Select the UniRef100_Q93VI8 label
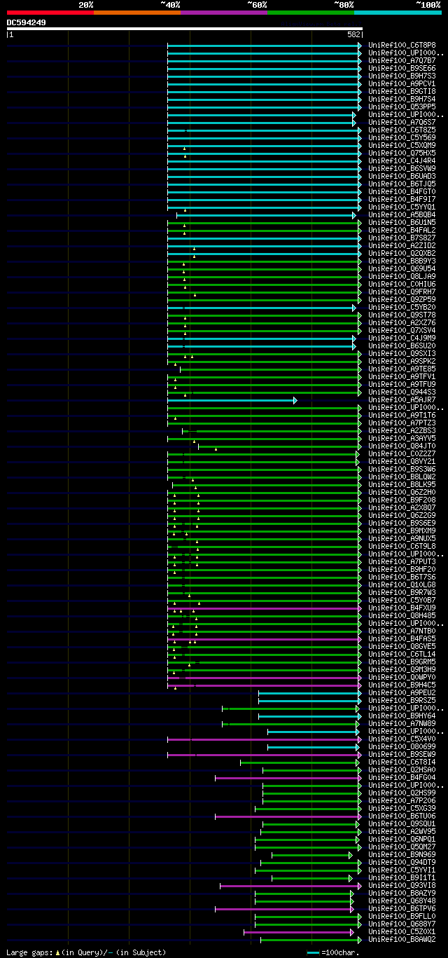Image resolution: width=448 pixels, height=958 pixels. pyautogui.click(x=402, y=885)
